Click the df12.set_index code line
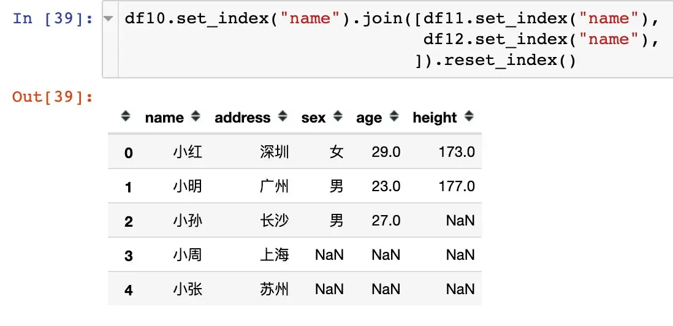Image resolution: width=673 pixels, height=326 pixels. pos(539,39)
